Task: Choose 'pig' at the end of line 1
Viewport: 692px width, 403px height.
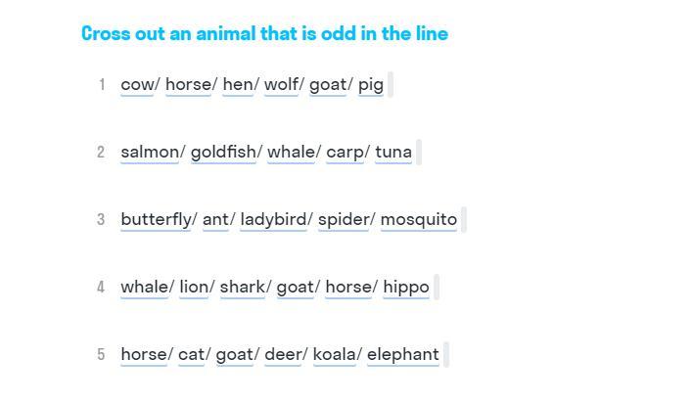Action: [x=371, y=84]
